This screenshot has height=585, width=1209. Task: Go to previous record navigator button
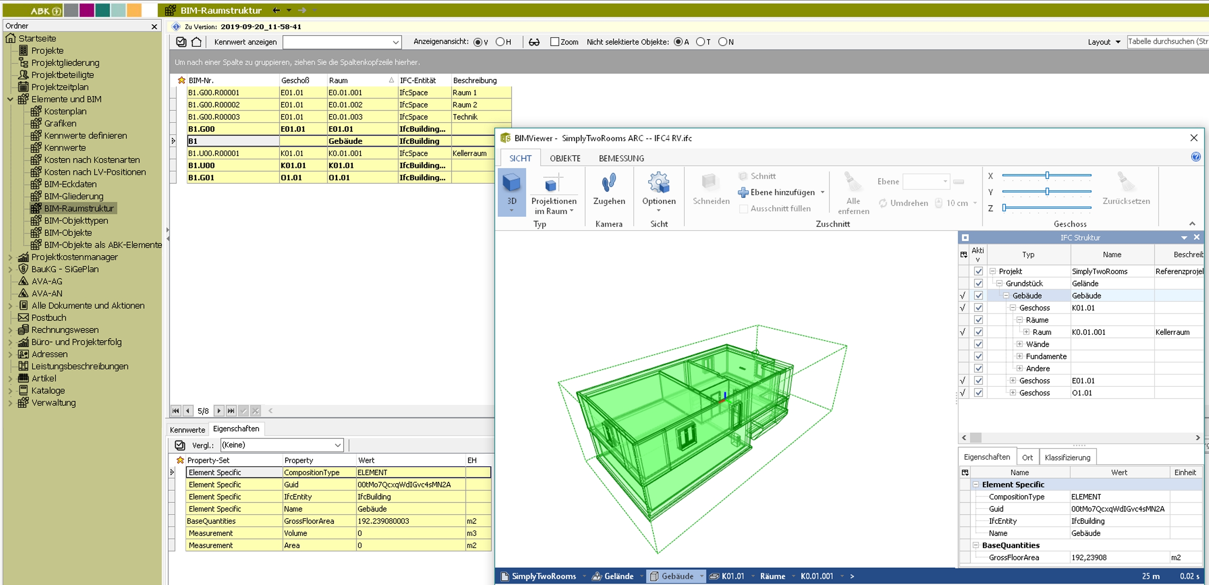coord(188,411)
